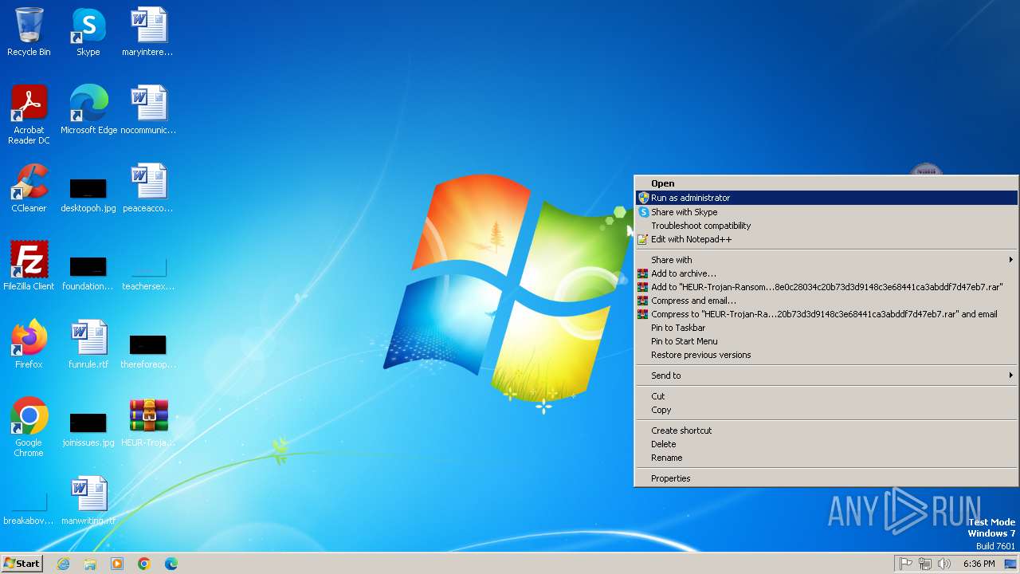Open the Action Center flag tray icon
The width and height of the screenshot is (1020, 574).
point(906,564)
